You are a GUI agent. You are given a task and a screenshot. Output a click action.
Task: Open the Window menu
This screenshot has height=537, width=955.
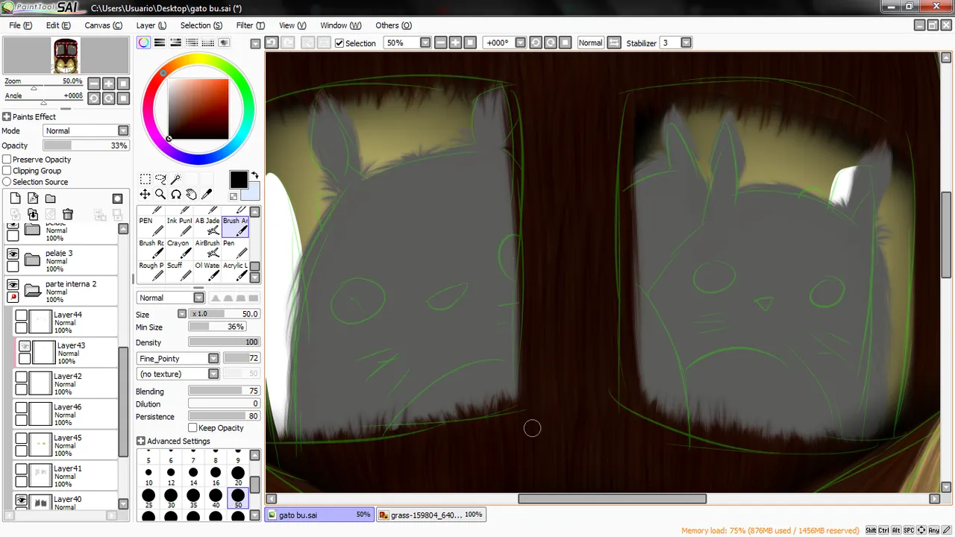pos(341,25)
